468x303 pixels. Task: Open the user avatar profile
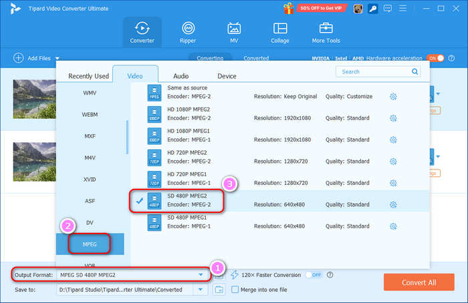[x=358, y=9]
